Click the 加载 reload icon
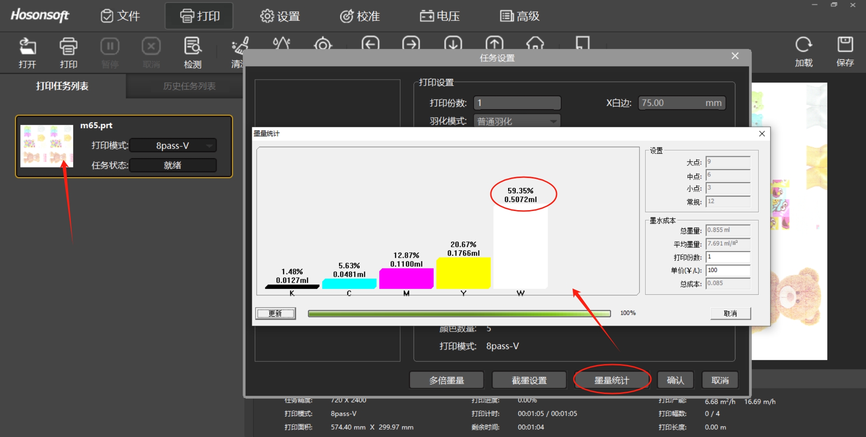Image resolution: width=866 pixels, height=437 pixels. 803,45
